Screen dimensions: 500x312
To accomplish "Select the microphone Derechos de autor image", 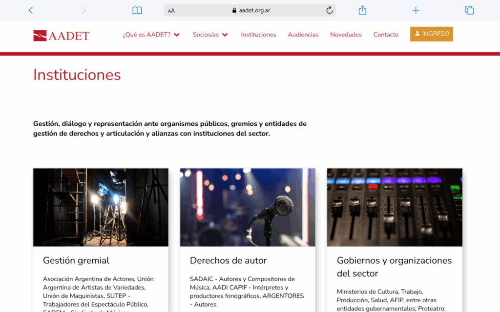I will coord(248,207).
